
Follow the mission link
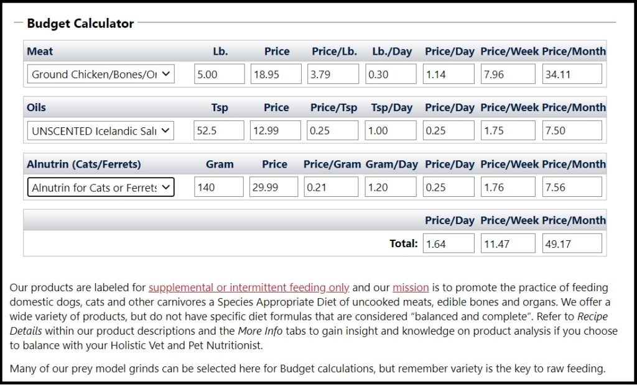411,288
